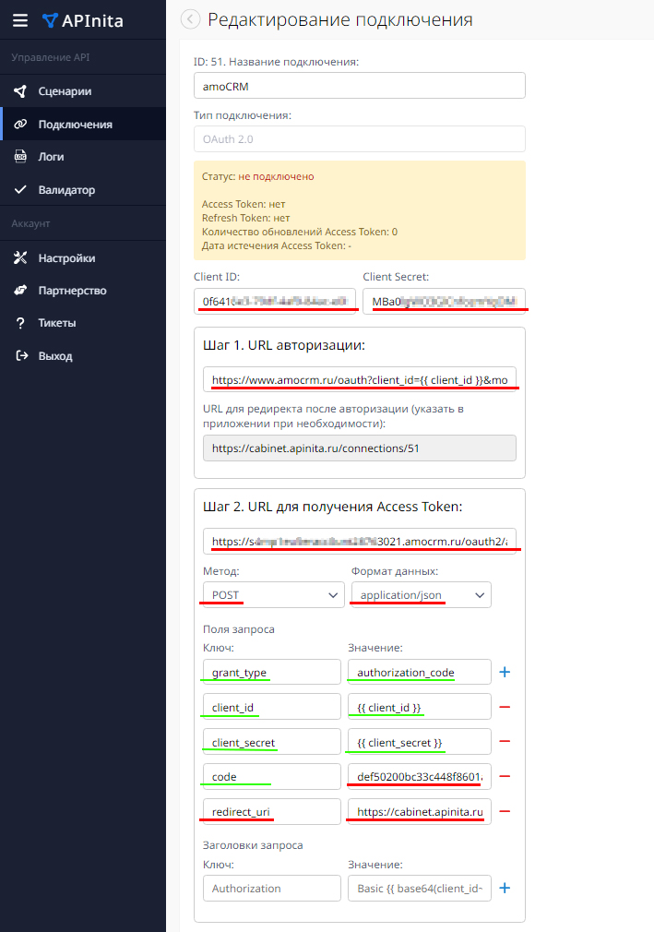Image resolution: width=654 pixels, height=932 pixels.
Task: Open the application/json data format dropdown
Action: [x=420, y=594]
